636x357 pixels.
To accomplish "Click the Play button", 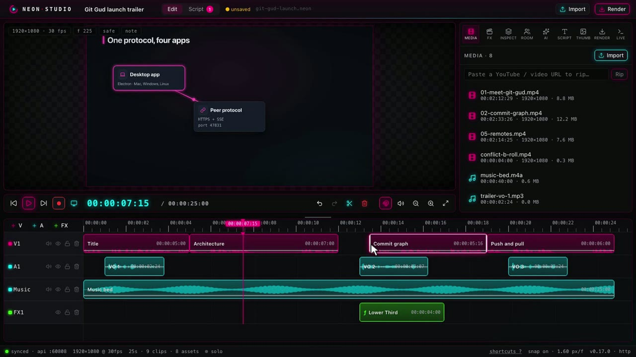I will click(29, 203).
